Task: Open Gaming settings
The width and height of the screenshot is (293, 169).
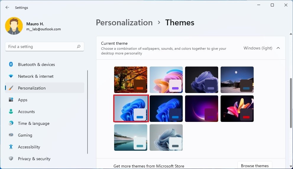Action: tap(45, 135)
